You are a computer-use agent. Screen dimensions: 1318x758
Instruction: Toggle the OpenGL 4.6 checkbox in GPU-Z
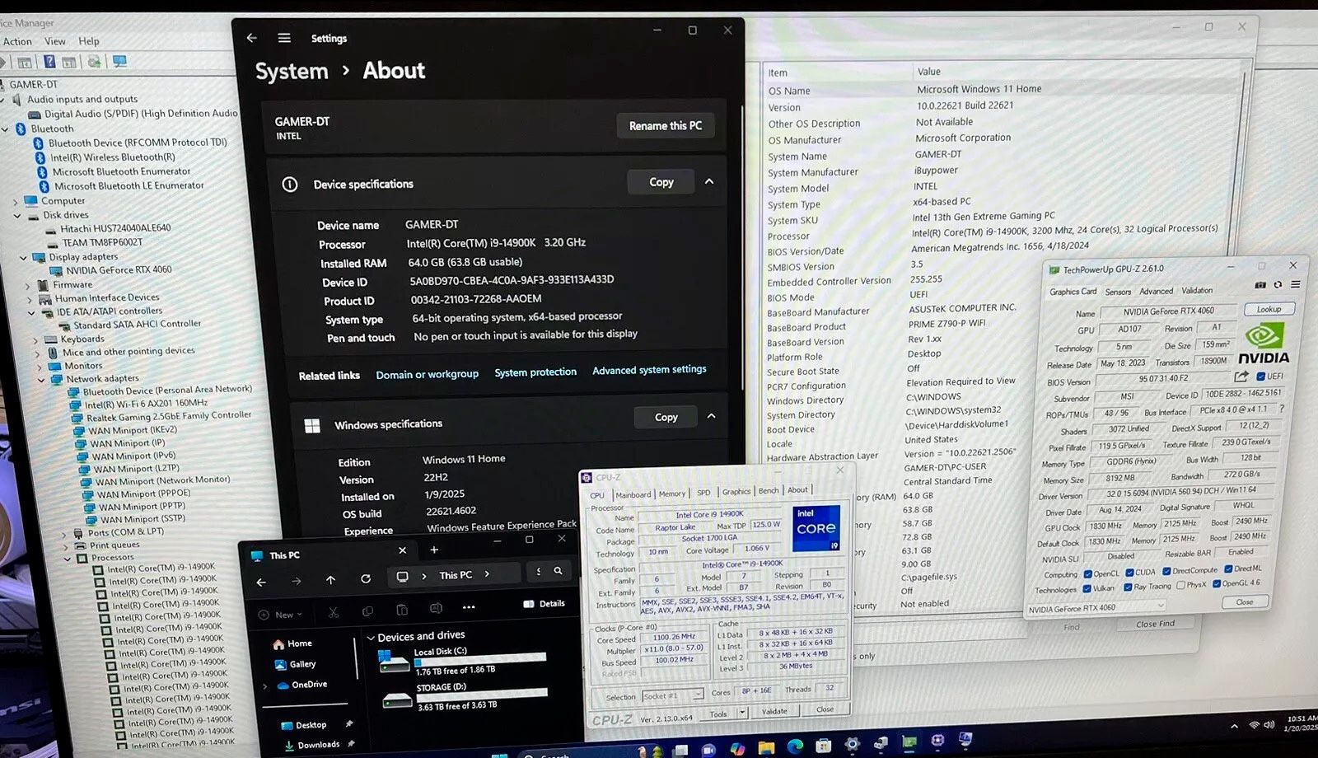[x=1216, y=583]
